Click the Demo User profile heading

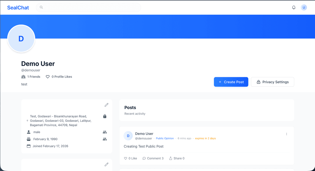coord(38,64)
